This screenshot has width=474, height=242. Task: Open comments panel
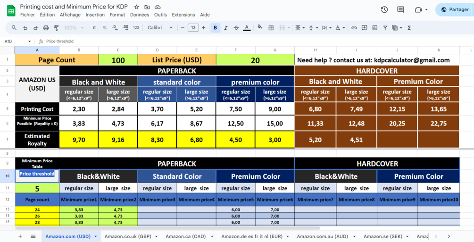click(x=400, y=10)
